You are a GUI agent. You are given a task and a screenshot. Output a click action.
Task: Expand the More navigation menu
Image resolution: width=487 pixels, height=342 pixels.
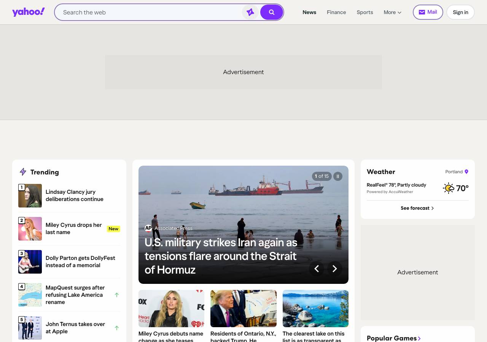[x=393, y=12]
